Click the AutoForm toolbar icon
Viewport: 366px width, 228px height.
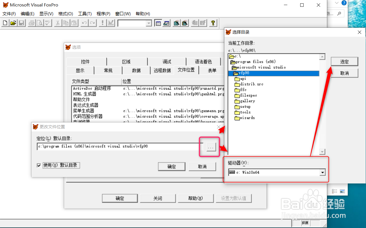point(195,23)
